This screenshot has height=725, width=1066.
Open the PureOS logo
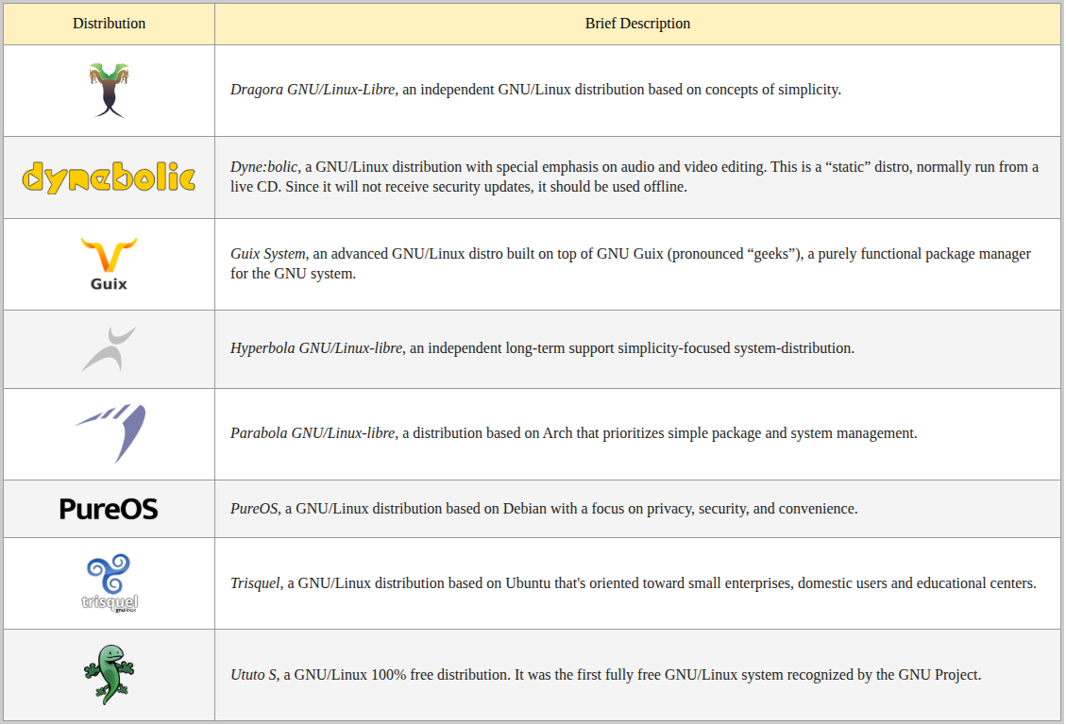tap(109, 509)
